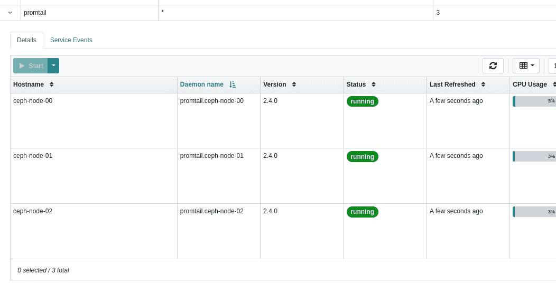Image resolution: width=556 pixels, height=283 pixels.
Task: Click the refresh table icon button
Action: coord(493,66)
